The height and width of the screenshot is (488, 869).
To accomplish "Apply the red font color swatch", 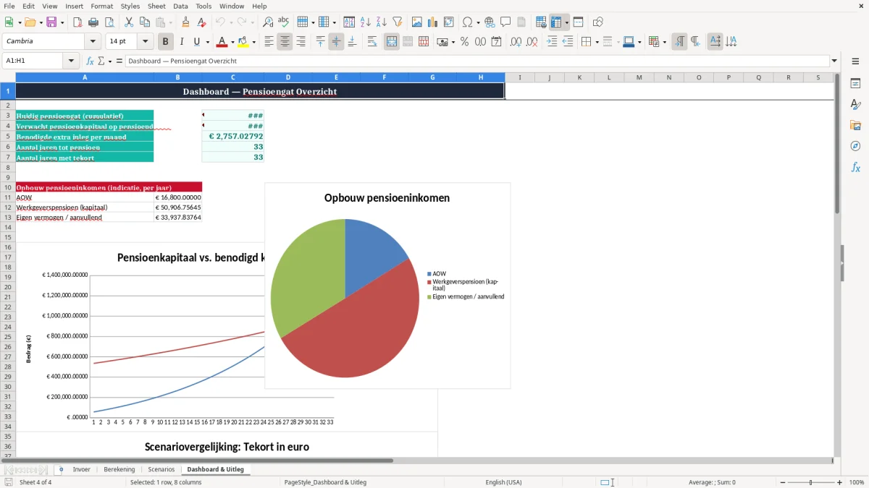I will tap(222, 42).
